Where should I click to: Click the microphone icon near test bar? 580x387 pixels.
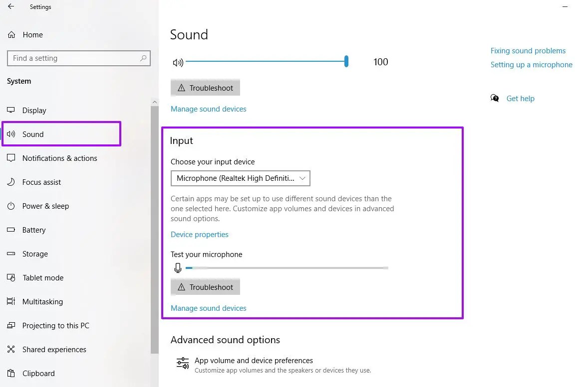point(178,267)
